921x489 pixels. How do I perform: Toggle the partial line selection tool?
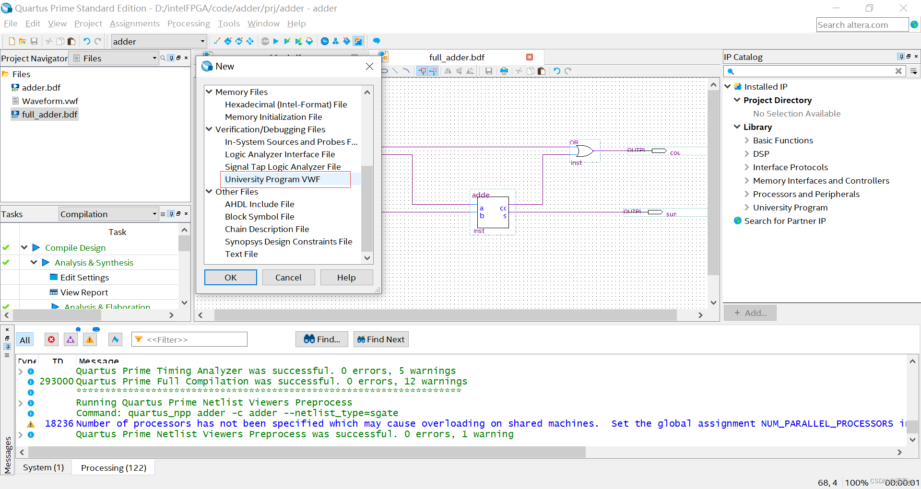[434, 71]
